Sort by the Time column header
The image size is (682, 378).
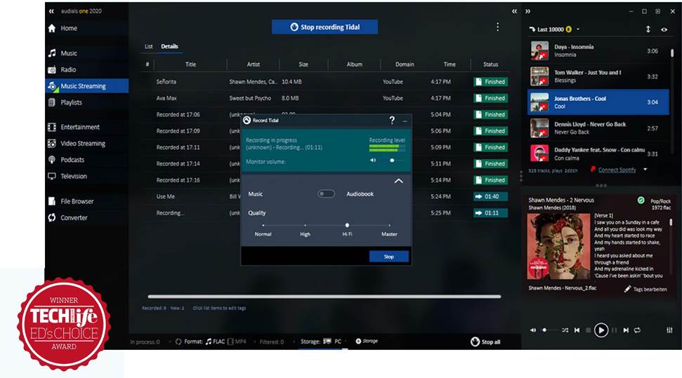click(450, 65)
